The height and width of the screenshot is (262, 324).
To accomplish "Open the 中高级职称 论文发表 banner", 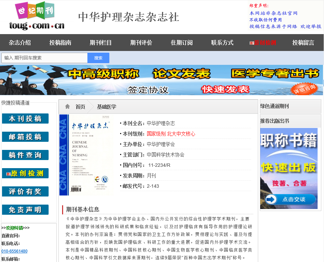I will pyautogui.click(x=161, y=80).
